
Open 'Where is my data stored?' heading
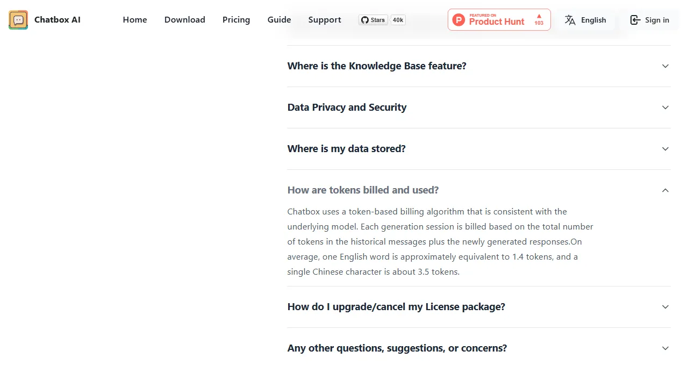pyautogui.click(x=346, y=149)
